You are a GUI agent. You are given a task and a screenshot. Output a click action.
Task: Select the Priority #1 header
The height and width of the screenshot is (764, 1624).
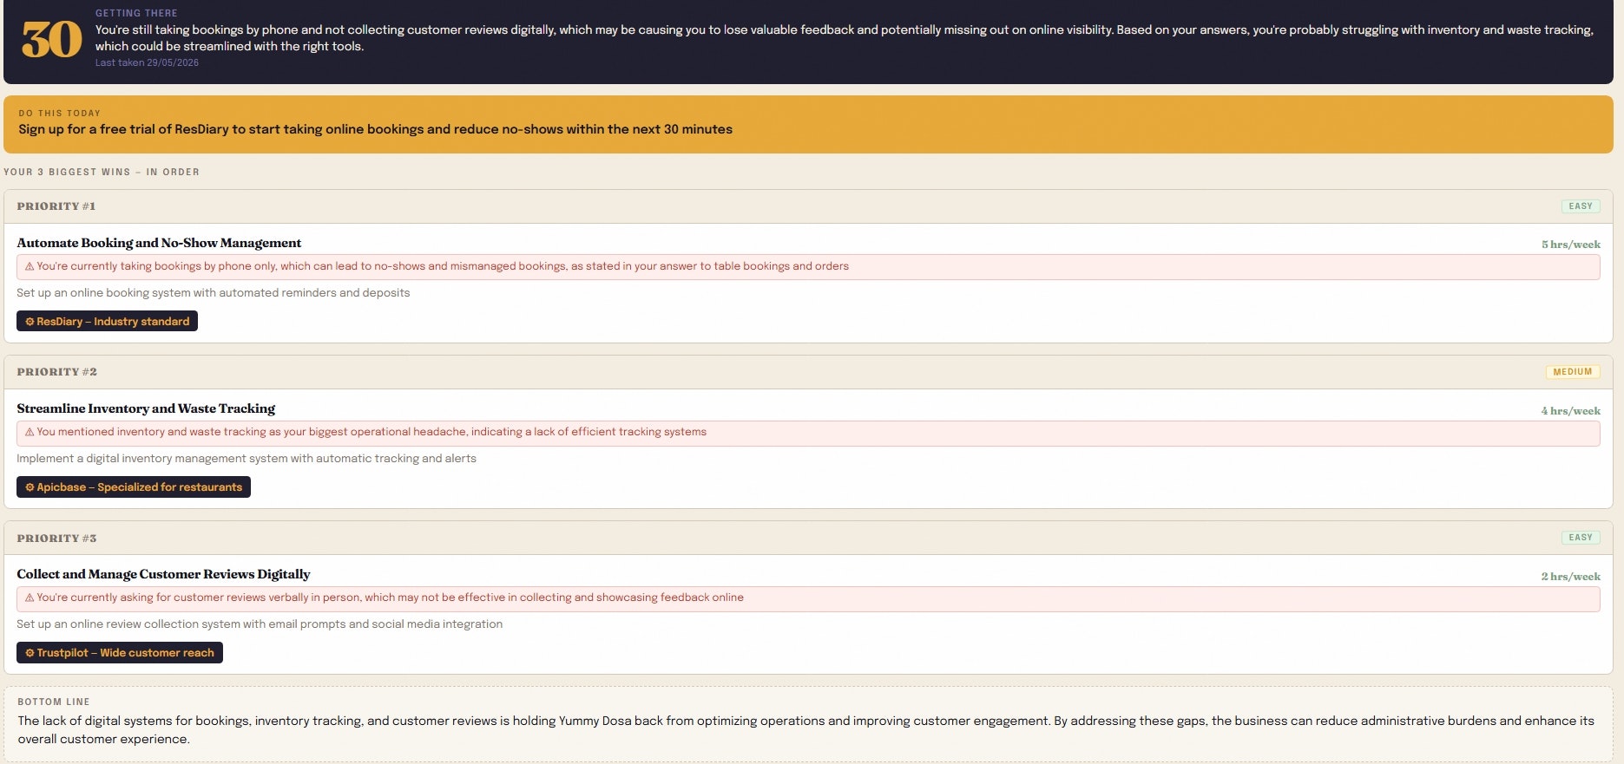click(808, 206)
